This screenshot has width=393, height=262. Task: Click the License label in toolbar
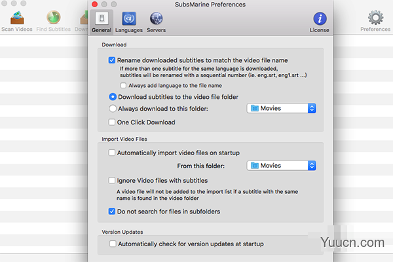(x=320, y=30)
